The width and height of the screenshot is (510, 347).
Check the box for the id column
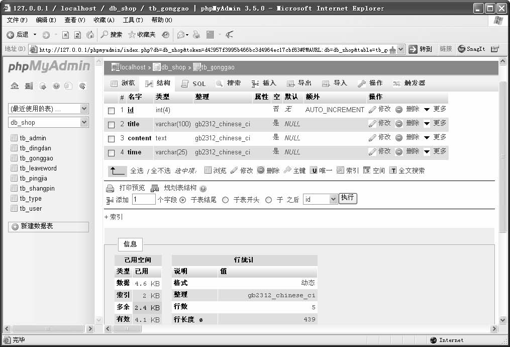111,111
